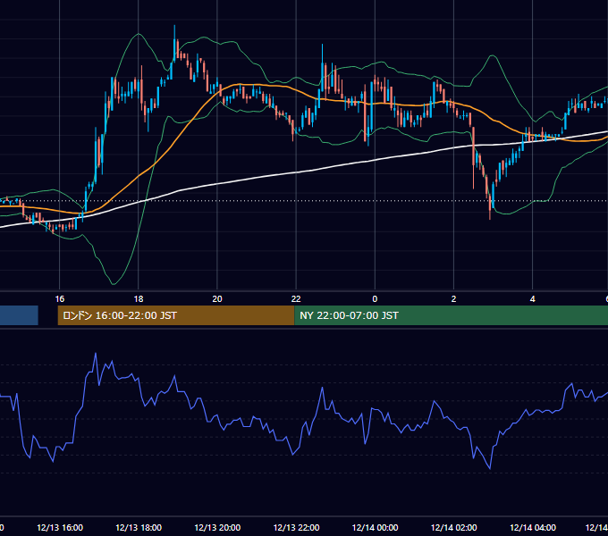Click the 18 hour axis label
608x536 pixels.
coord(139,299)
